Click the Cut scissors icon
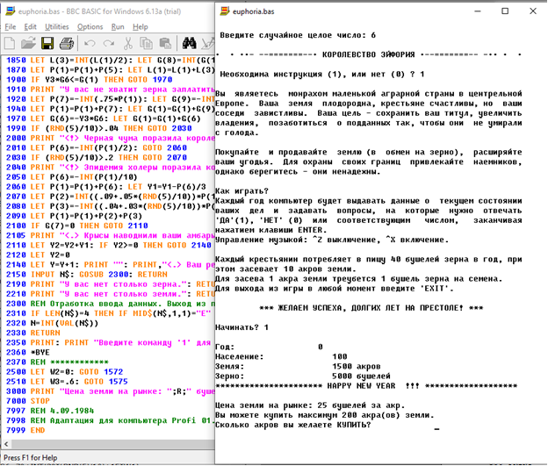This screenshot has width=548, height=466. [128, 43]
